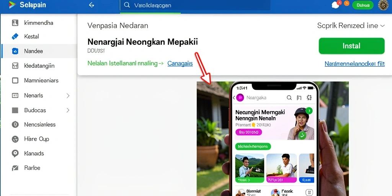Image resolution: width=392 pixels, height=196 pixels.
Task: Click the Nenargjai Neongkan Mepakii title
Action: [x=142, y=42]
